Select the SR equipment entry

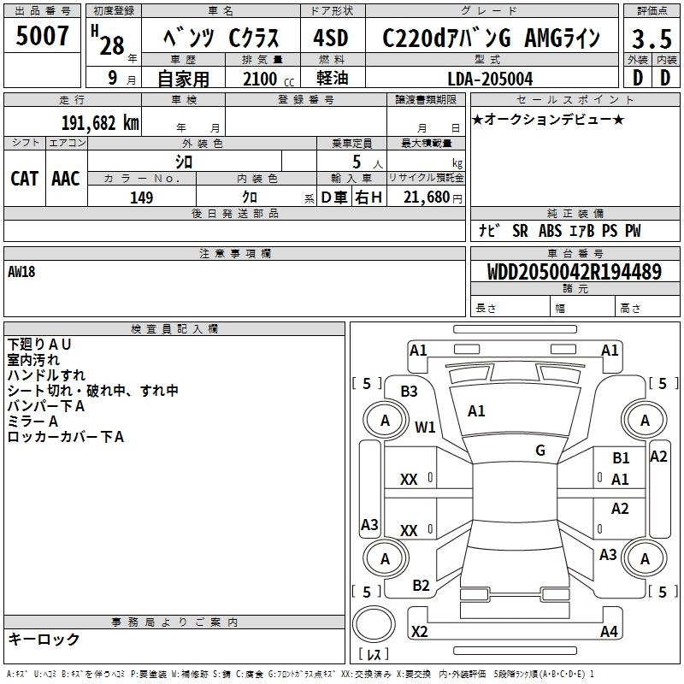tap(520, 231)
